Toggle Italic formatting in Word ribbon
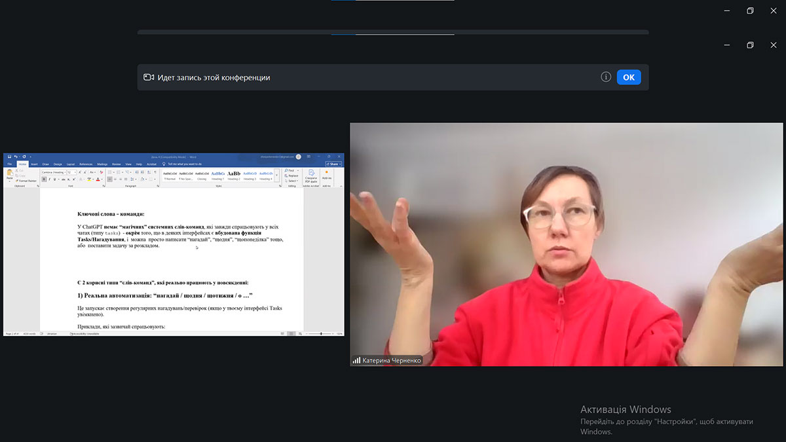786x442 pixels. point(49,179)
